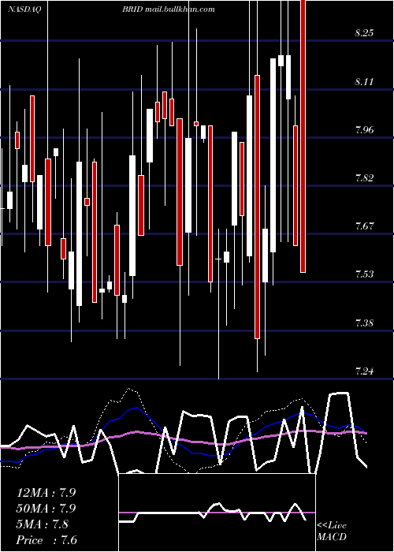Select the 7.96 price axis label
Viewport: 394px width, 552px height.
[364, 130]
